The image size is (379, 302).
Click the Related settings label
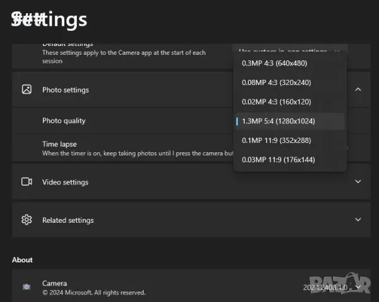pos(68,220)
